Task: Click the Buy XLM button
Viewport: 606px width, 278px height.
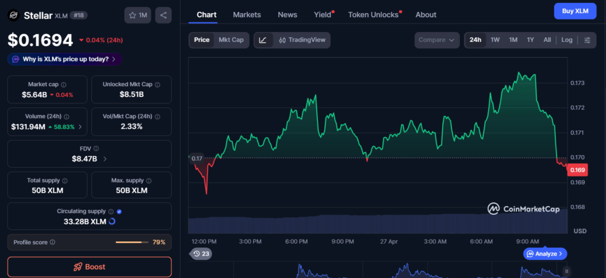Action: (x=575, y=11)
